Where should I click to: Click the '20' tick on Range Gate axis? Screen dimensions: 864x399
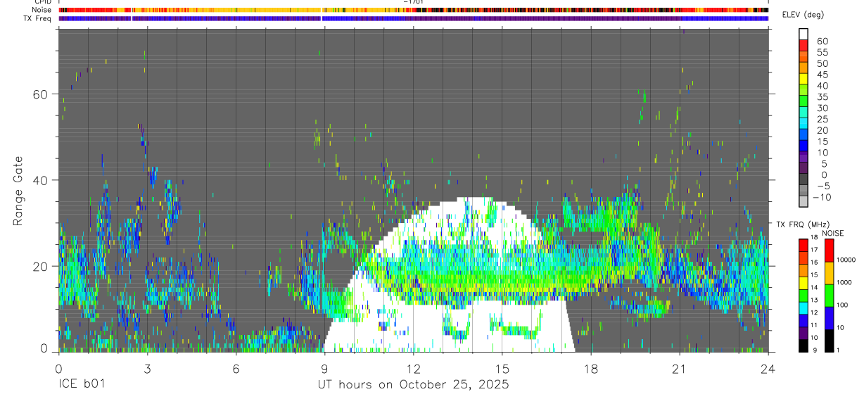41,266
